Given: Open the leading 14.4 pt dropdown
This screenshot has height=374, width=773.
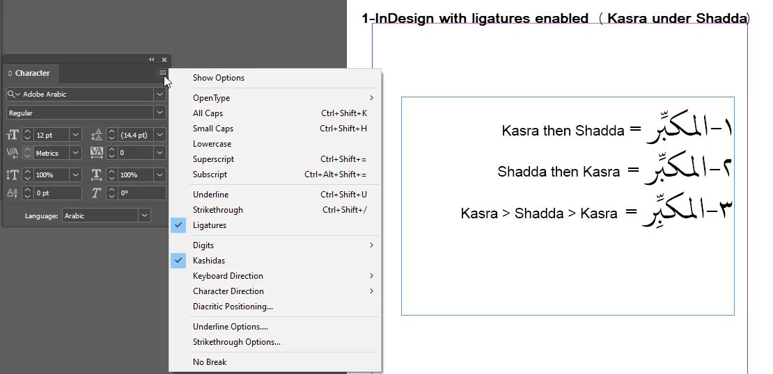Looking at the screenshot, I should click(159, 134).
